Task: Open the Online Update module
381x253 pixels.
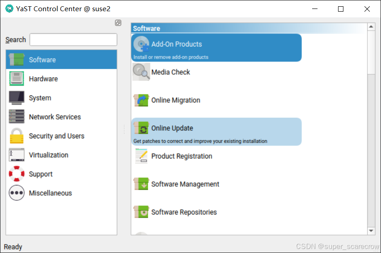Action: pos(216,132)
